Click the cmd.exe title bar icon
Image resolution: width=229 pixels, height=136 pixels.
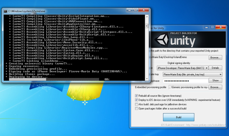[x=6, y=11]
